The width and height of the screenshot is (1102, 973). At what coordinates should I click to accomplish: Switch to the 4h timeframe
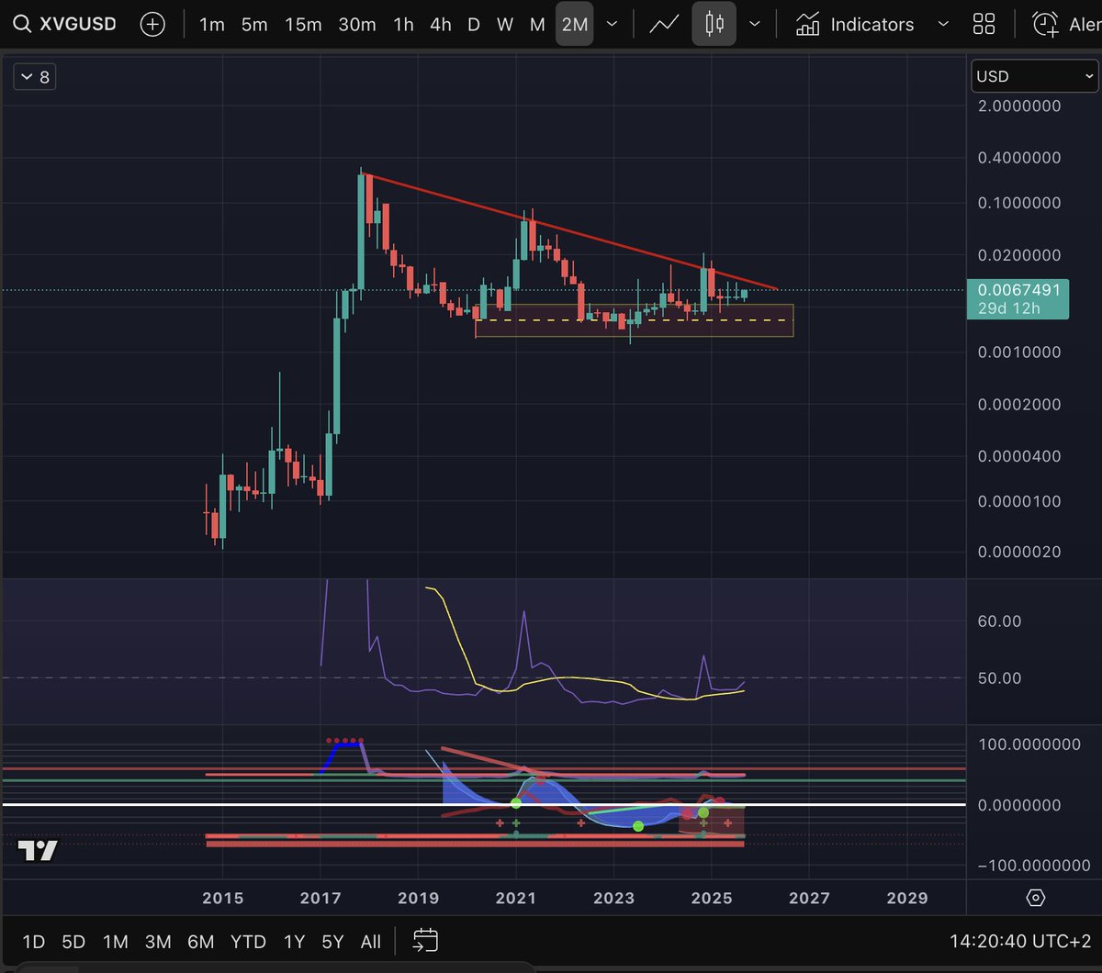click(439, 24)
